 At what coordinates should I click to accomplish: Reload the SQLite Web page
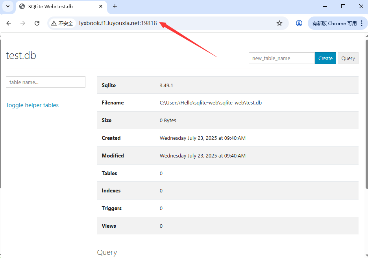(x=37, y=23)
